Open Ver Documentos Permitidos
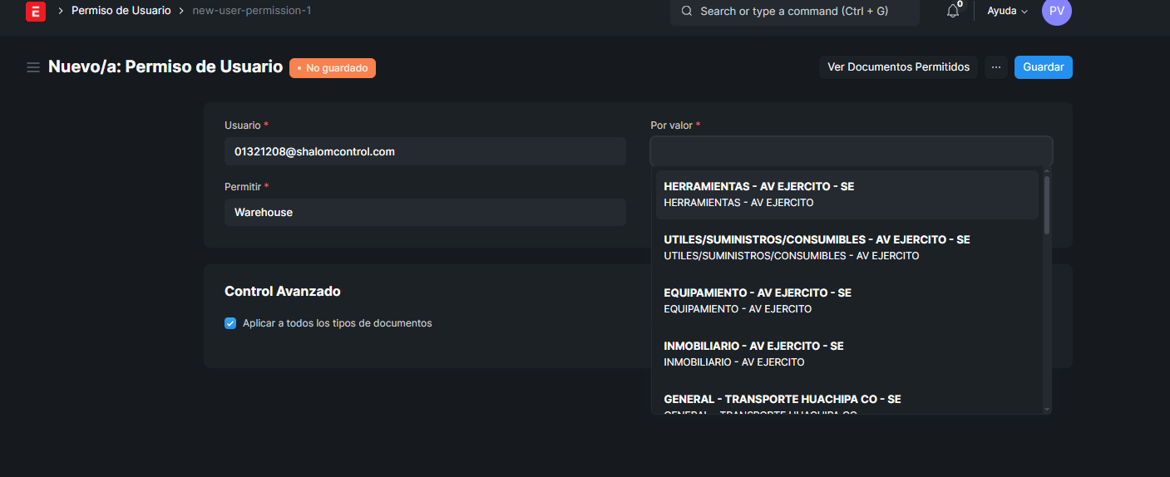The height and width of the screenshot is (477, 1170). [898, 67]
